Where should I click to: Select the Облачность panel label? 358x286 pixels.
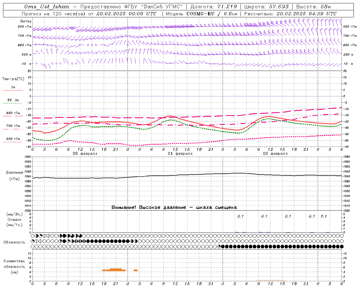point(14,242)
